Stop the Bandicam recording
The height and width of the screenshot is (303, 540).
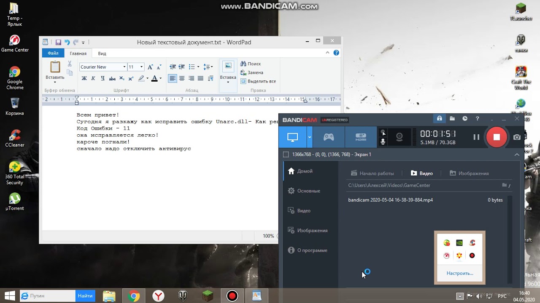pyautogui.click(x=497, y=137)
